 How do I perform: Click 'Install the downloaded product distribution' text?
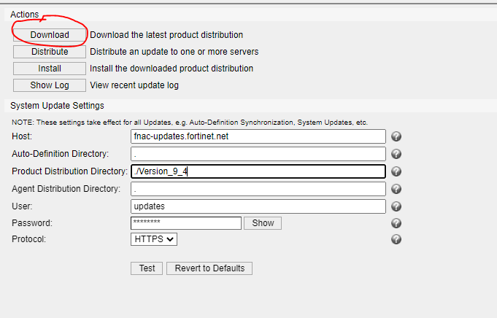click(172, 69)
